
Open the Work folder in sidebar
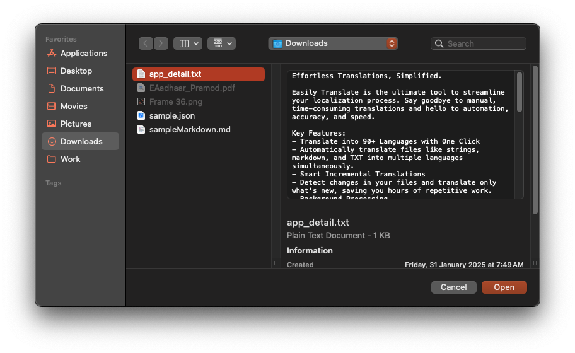80,159
